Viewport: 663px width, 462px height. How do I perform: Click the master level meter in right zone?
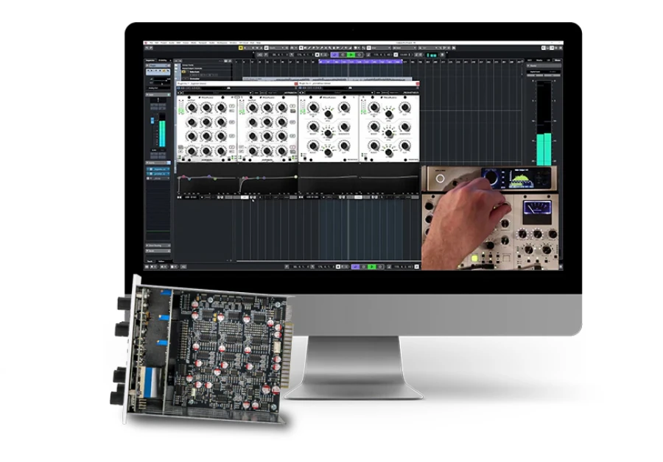tap(544, 123)
